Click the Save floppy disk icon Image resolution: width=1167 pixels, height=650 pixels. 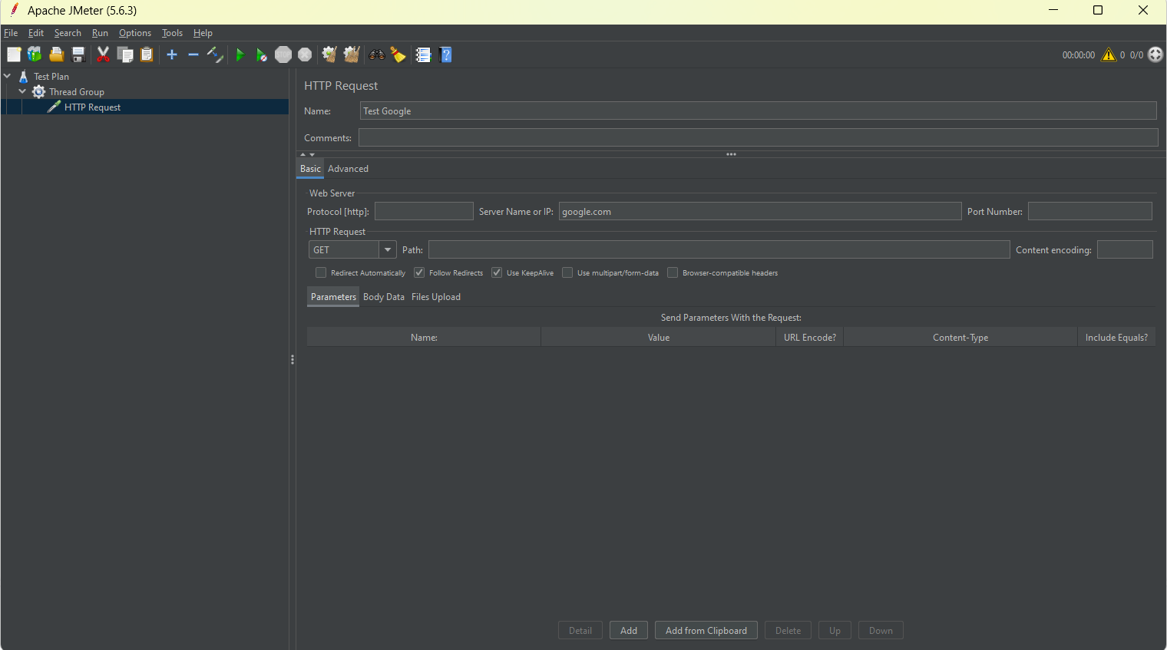pos(78,54)
